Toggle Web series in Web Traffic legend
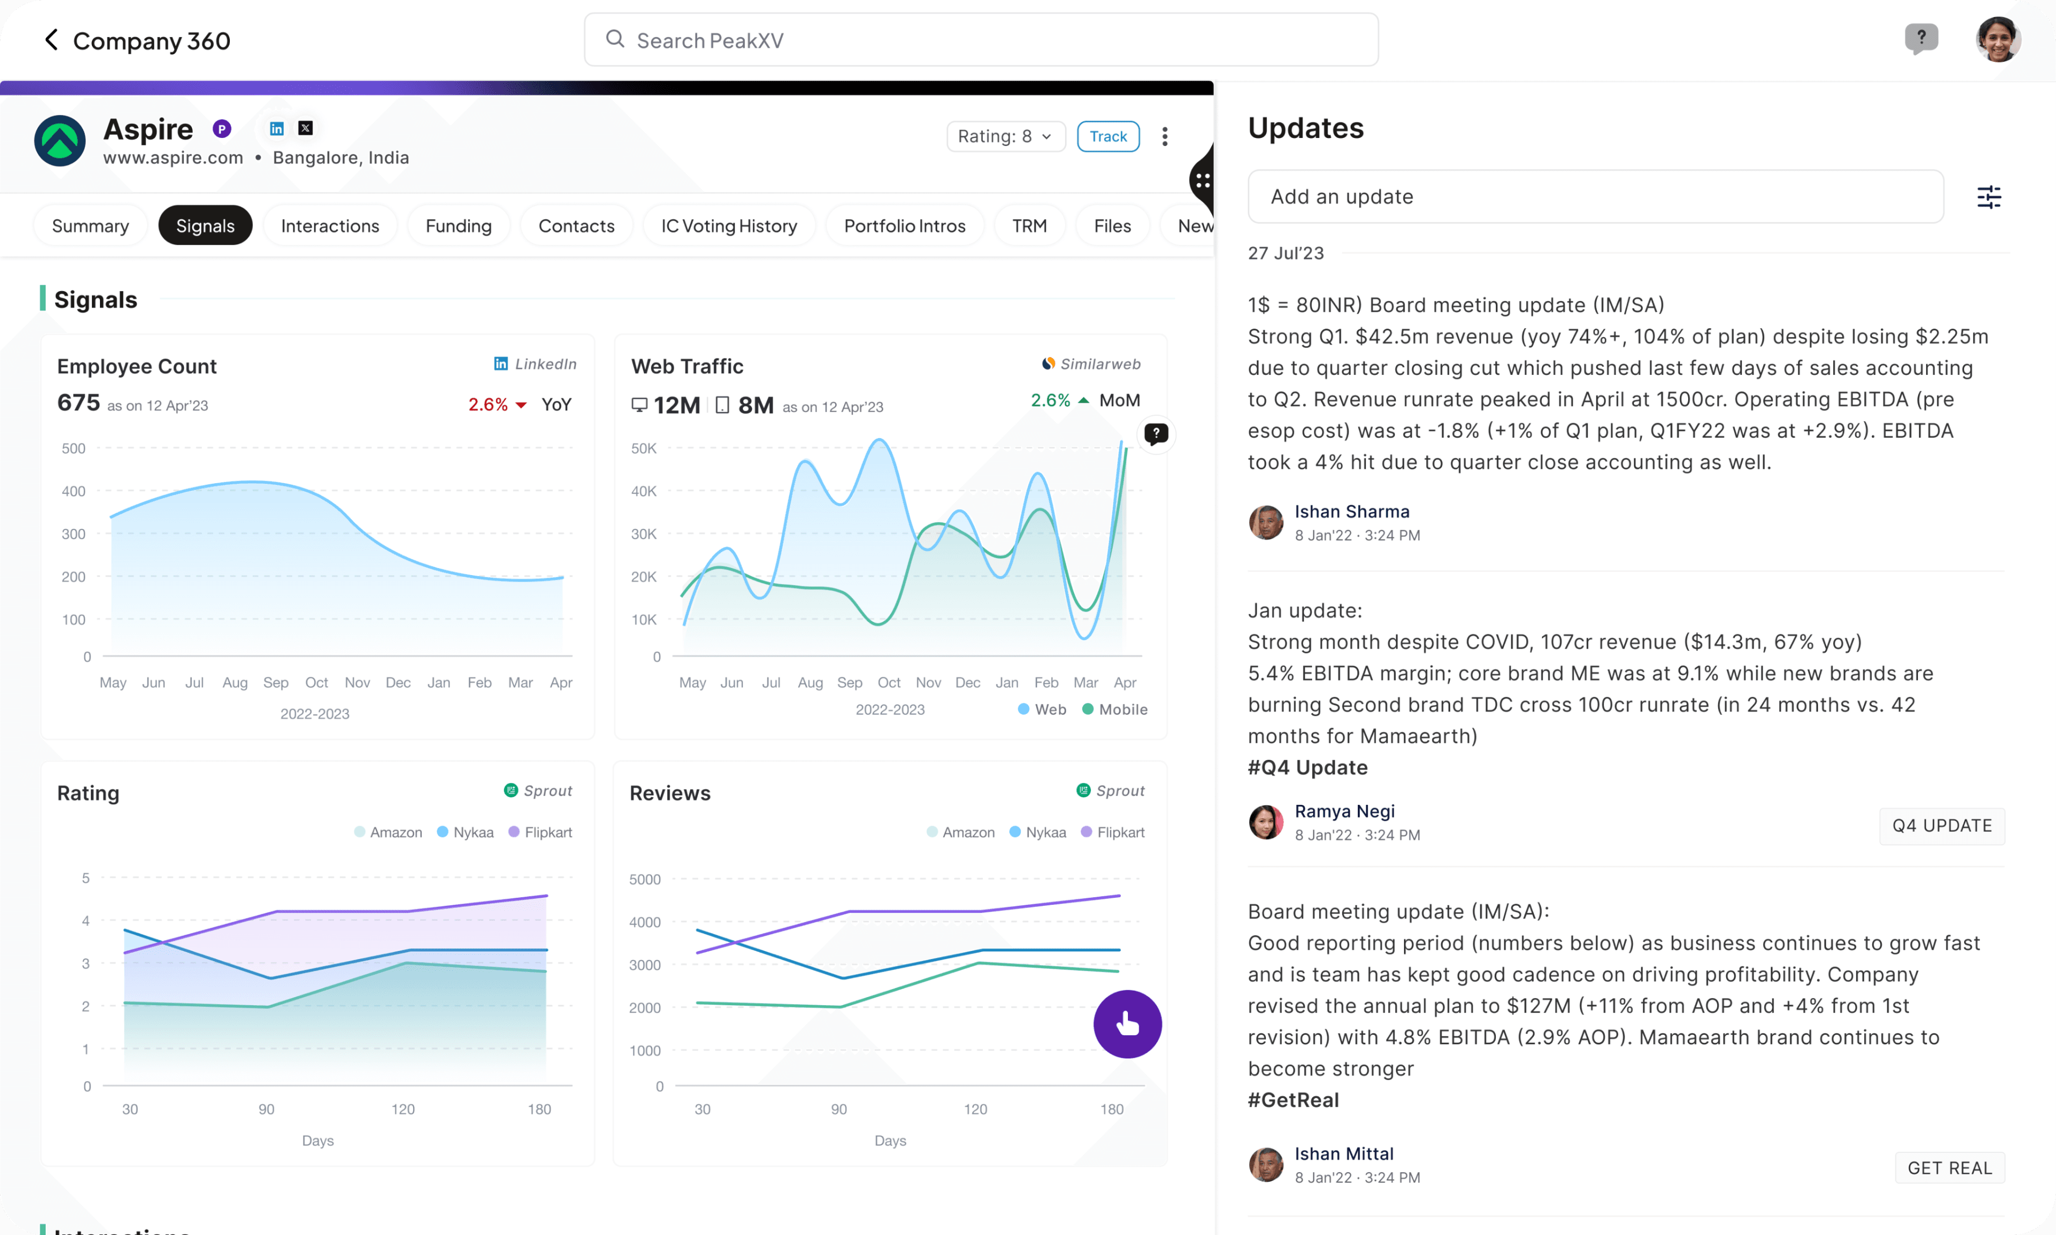This screenshot has height=1235, width=2056. 1042,709
